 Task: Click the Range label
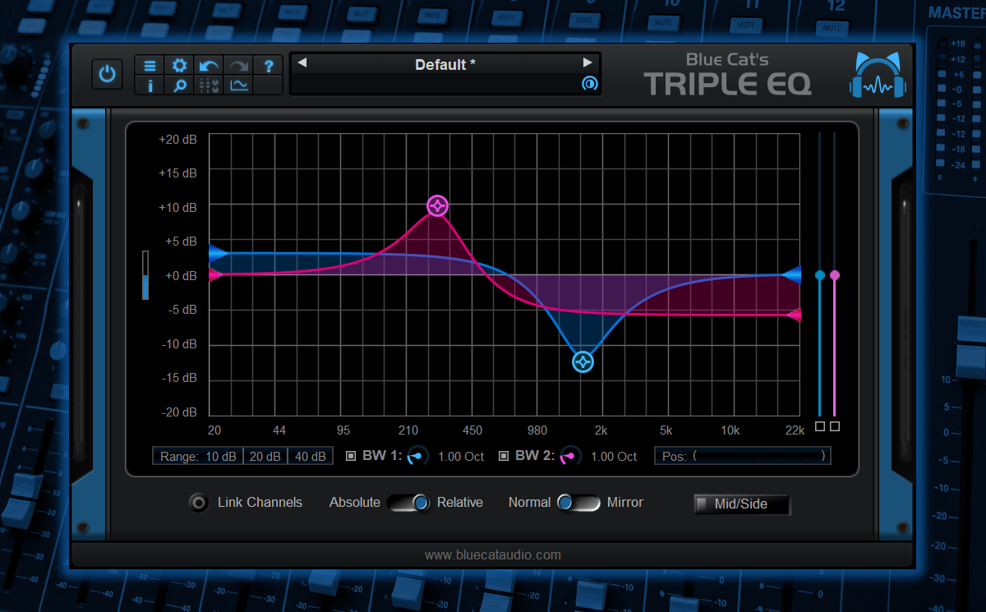click(178, 457)
